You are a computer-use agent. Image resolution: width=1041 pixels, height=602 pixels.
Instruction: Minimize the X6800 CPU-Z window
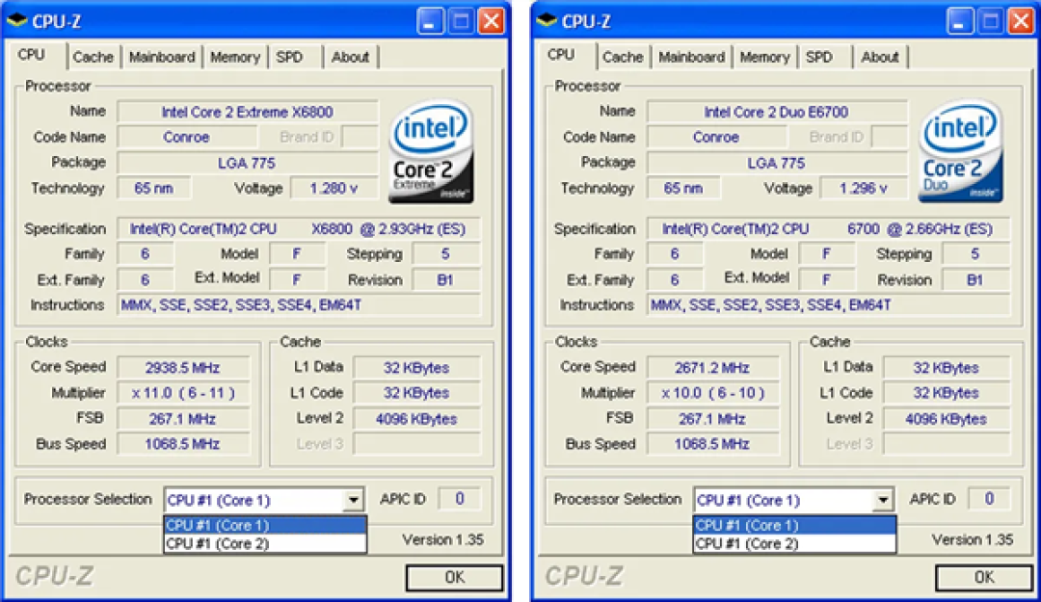(x=430, y=21)
